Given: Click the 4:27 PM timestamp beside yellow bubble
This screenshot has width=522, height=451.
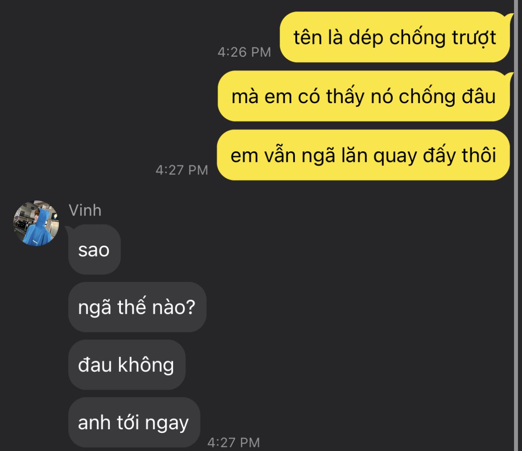Looking at the screenshot, I should [x=182, y=170].
